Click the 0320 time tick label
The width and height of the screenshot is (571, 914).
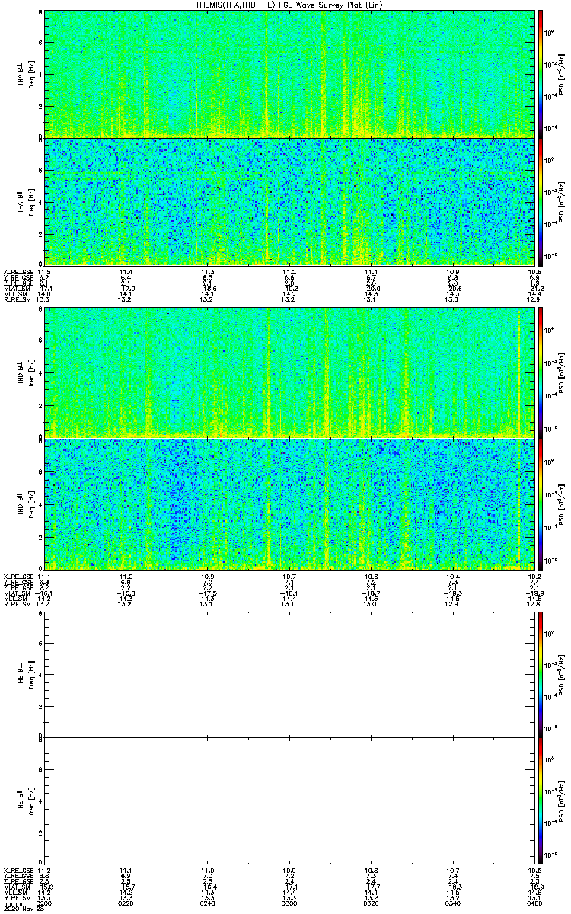click(x=370, y=903)
